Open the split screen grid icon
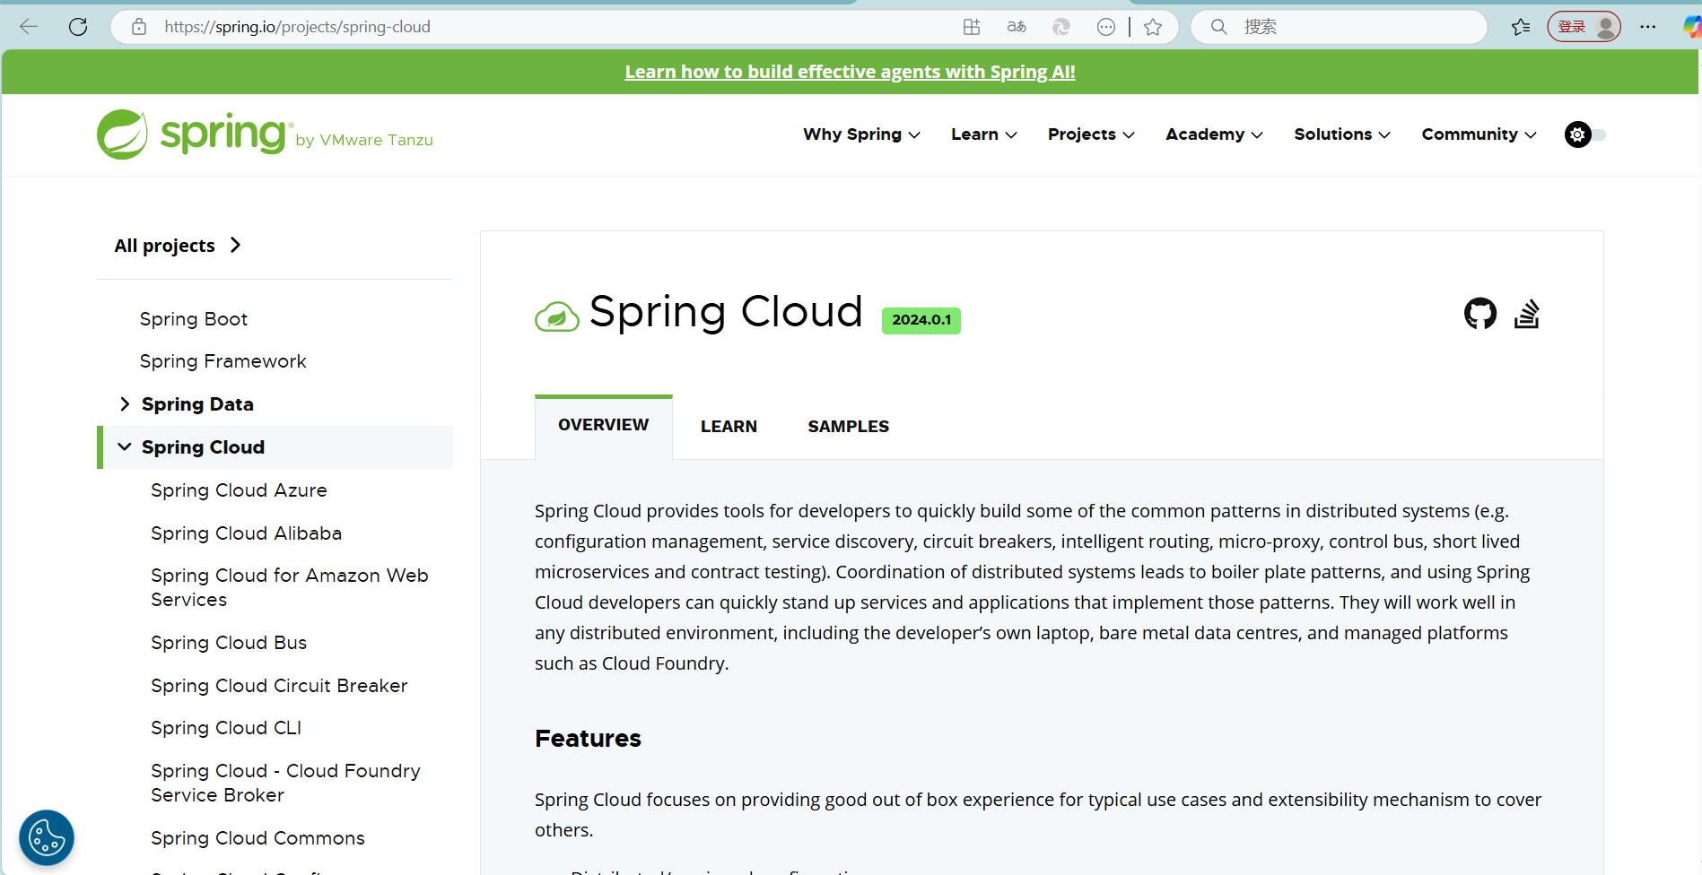This screenshot has width=1702, height=875. pyautogui.click(x=972, y=27)
